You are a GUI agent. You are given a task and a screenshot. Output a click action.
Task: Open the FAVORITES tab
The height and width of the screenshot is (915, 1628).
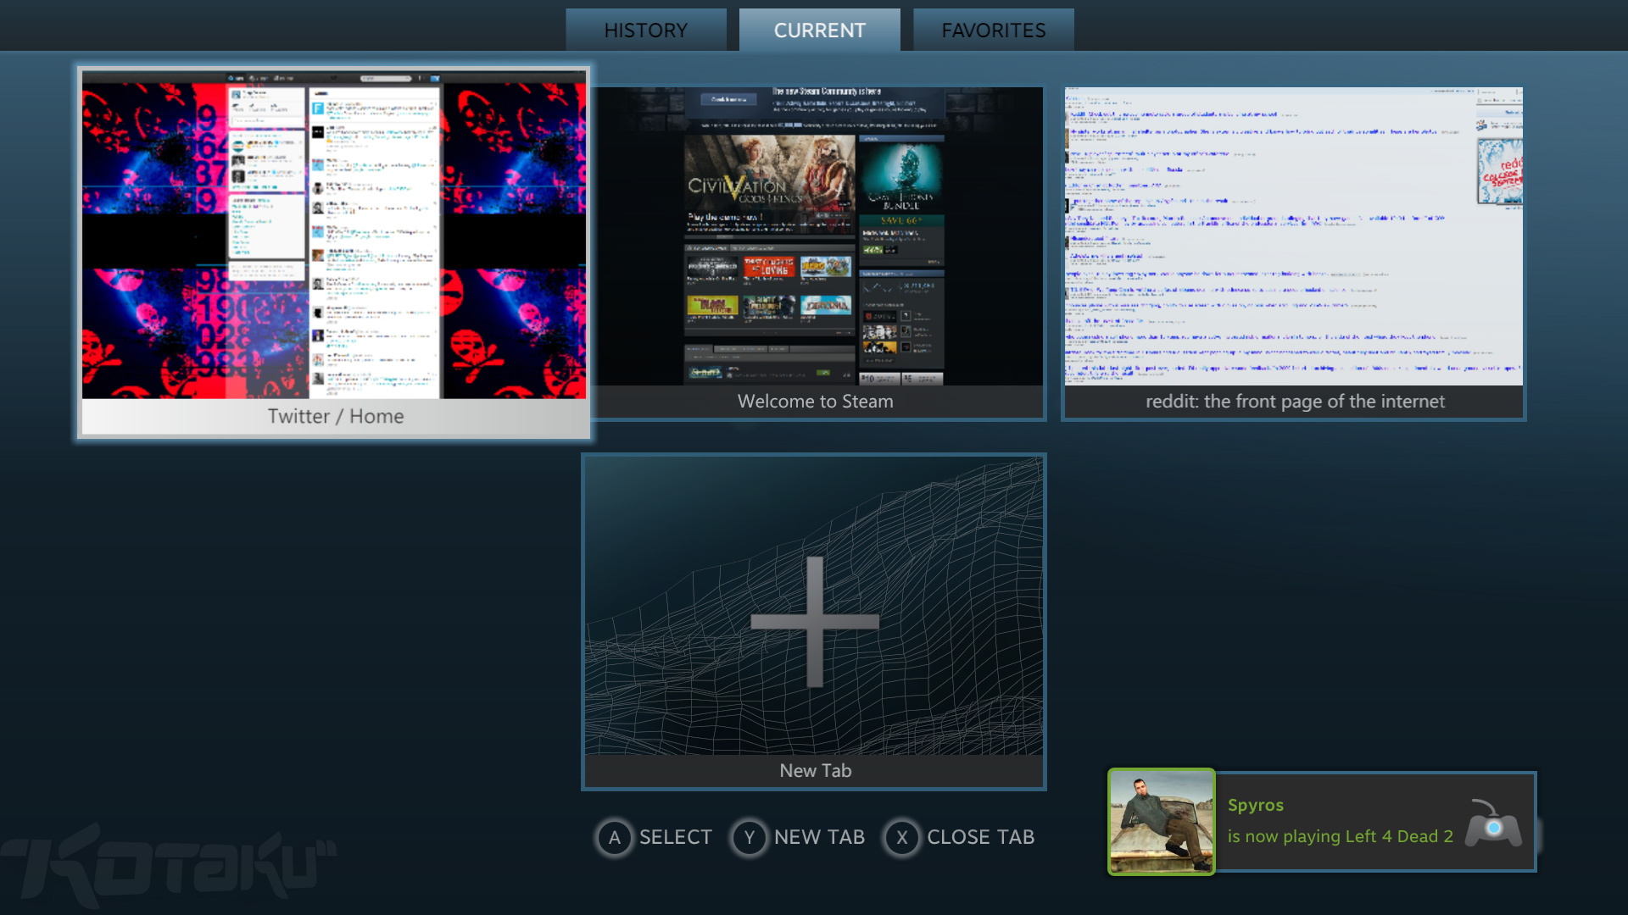pyautogui.click(x=993, y=30)
